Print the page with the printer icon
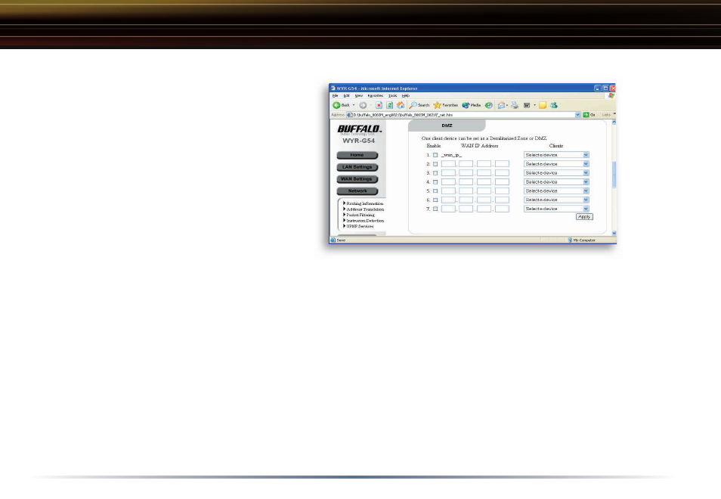This screenshot has width=721, height=499. click(515, 105)
